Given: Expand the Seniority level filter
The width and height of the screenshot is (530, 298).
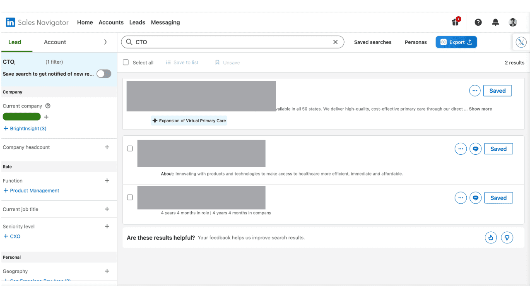Looking at the screenshot, I should tap(107, 226).
